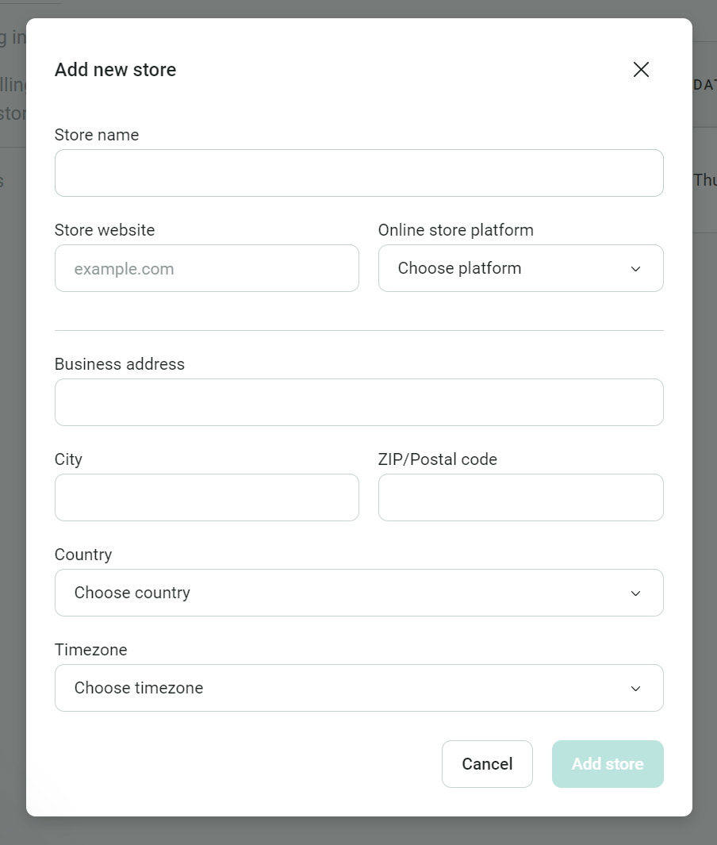Select the ZIP/Postal code field
Screen dimensions: 717x845
(520, 497)
